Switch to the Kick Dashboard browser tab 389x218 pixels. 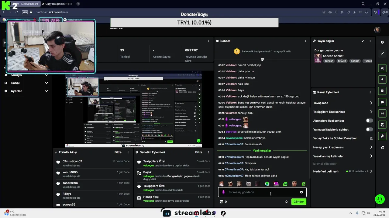tap(25, 4)
